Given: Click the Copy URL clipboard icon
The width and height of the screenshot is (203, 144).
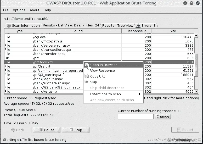Looking at the screenshot, I should [x=87, y=76].
